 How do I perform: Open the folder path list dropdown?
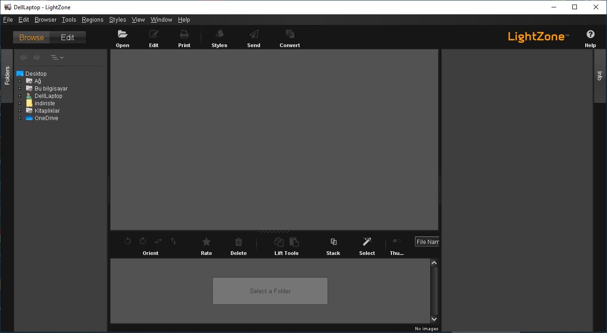[x=57, y=58]
